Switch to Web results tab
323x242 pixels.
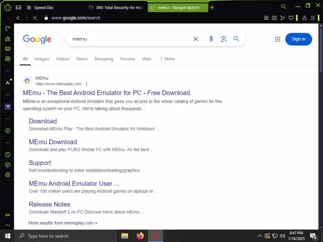pyautogui.click(x=146, y=59)
